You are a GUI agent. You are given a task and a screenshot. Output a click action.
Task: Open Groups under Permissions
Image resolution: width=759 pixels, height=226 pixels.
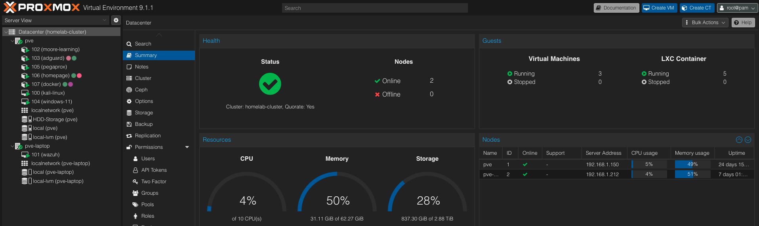click(159, 193)
